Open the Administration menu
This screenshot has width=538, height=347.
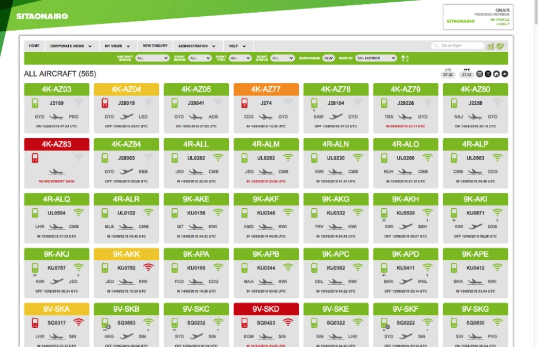(x=196, y=46)
